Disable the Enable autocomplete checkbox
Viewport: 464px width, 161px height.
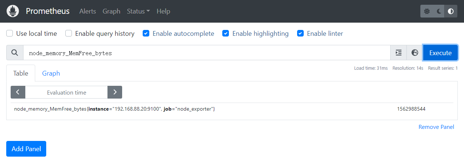click(x=146, y=34)
